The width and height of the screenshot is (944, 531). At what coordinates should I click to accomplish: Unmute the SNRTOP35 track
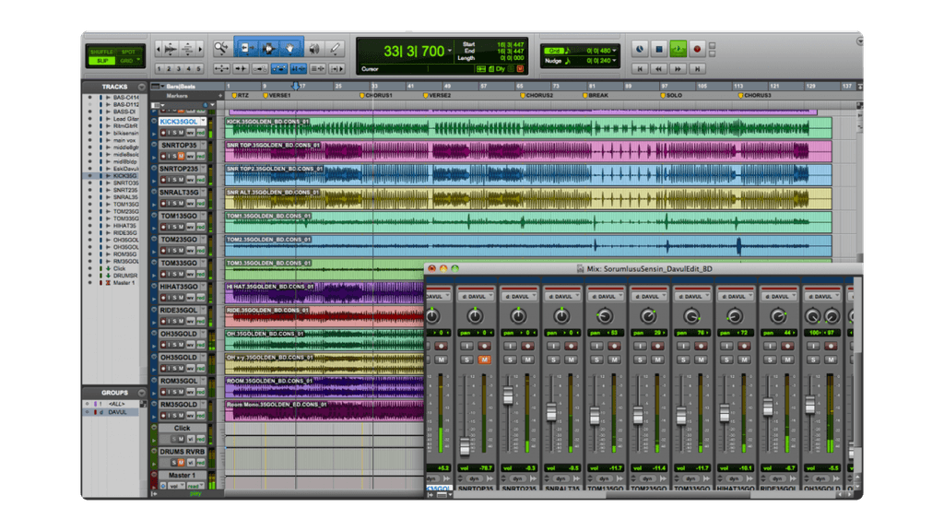tap(182, 154)
